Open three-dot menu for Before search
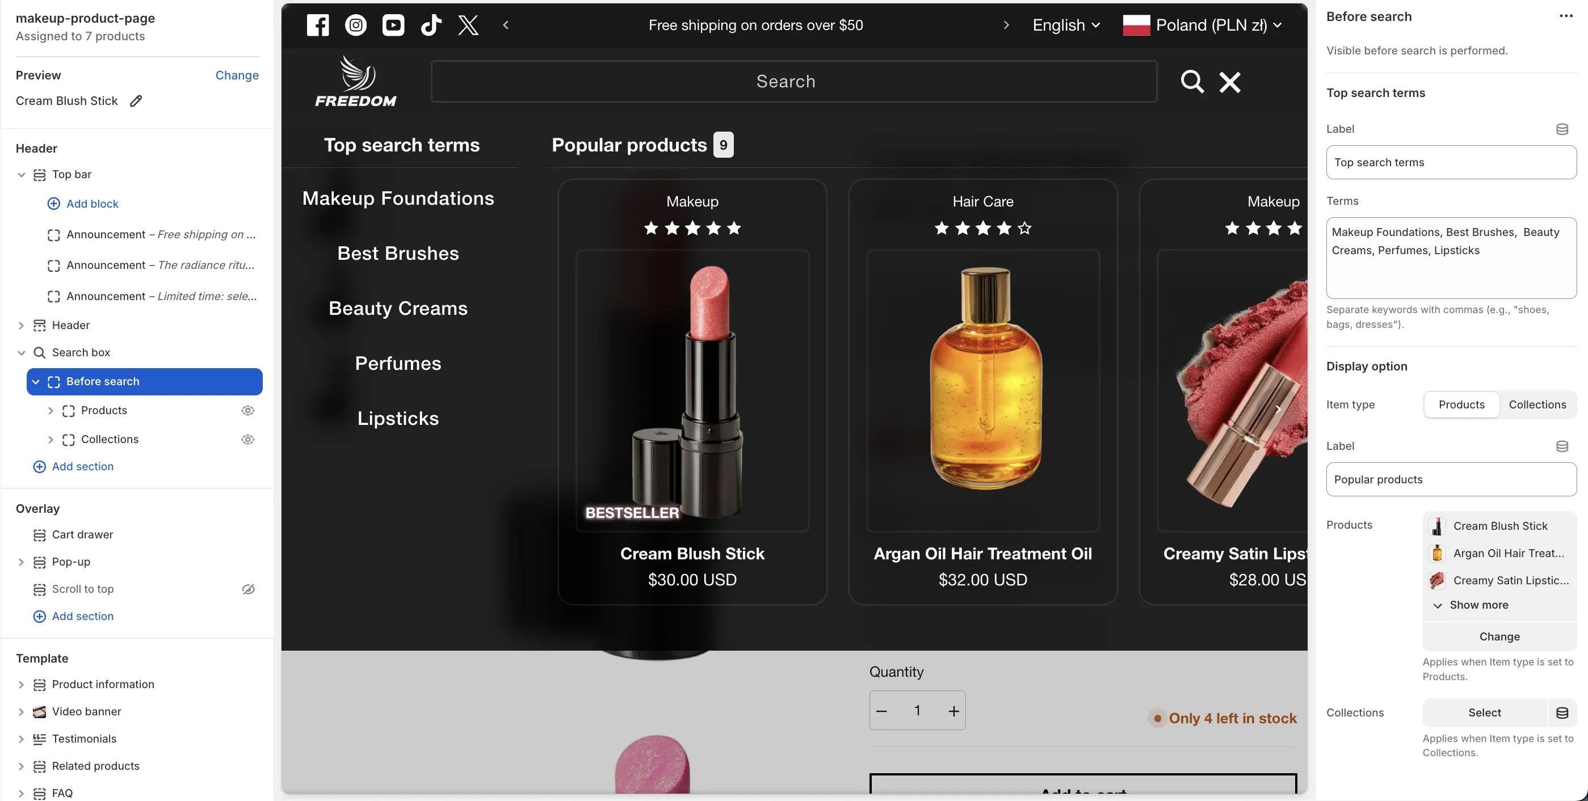 [1566, 16]
